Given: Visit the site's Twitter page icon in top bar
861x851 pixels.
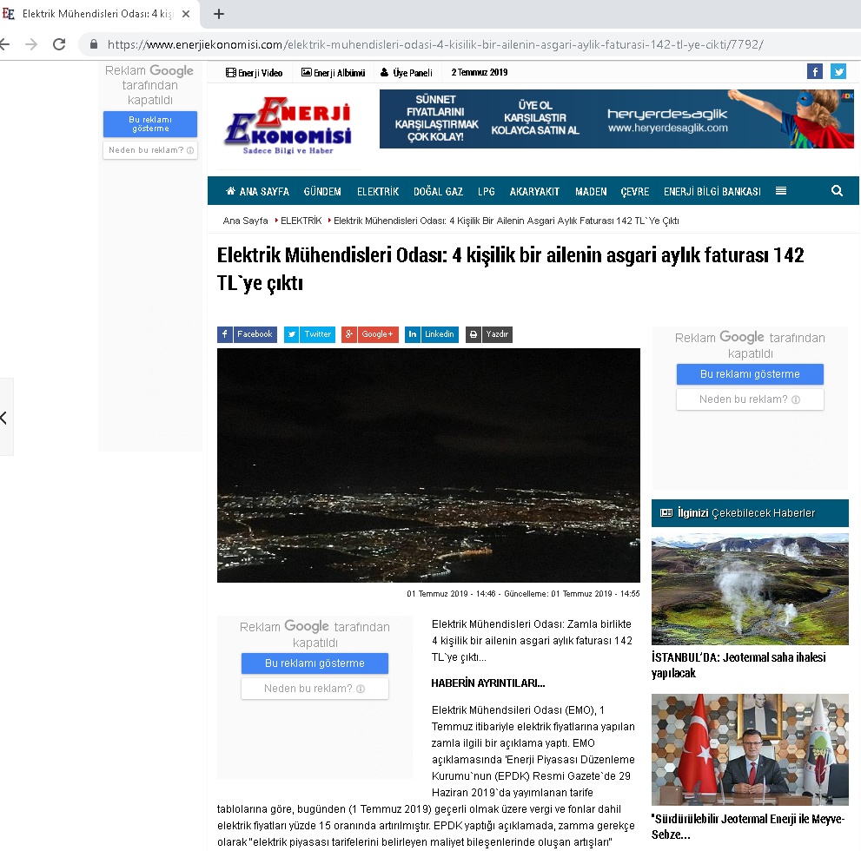Looking at the screenshot, I should click(838, 71).
